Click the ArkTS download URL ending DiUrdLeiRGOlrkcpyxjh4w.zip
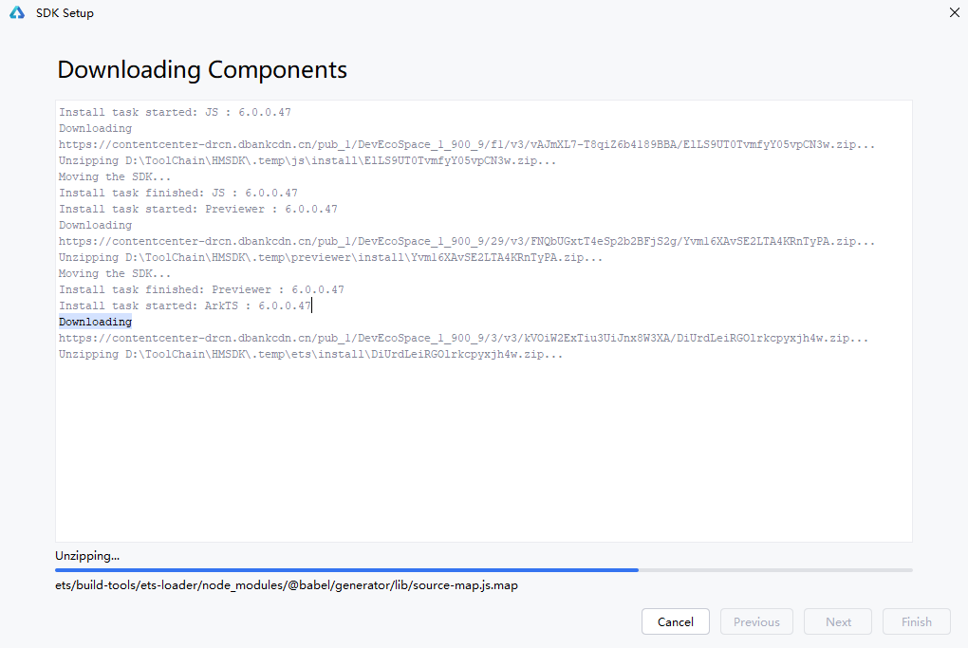Viewport: 968px width, 648px height. pyautogui.click(x=464, y=338)
